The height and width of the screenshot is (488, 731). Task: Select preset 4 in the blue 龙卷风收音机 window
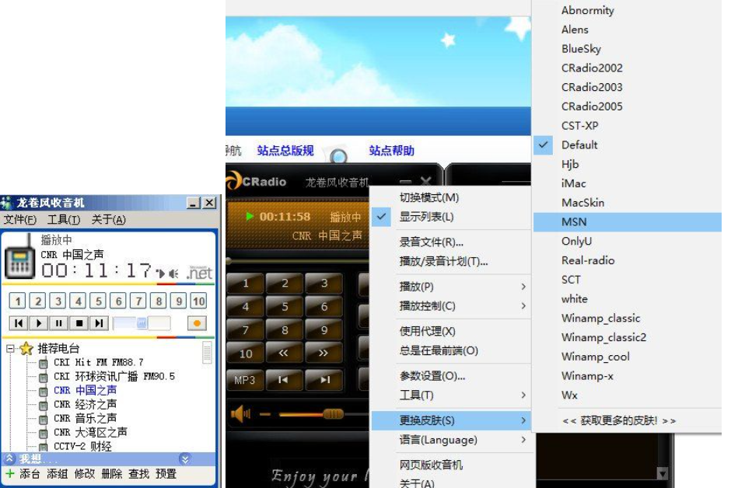coord(79,301)
